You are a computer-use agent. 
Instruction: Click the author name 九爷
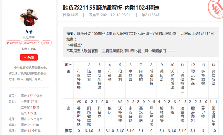[29, 32]
